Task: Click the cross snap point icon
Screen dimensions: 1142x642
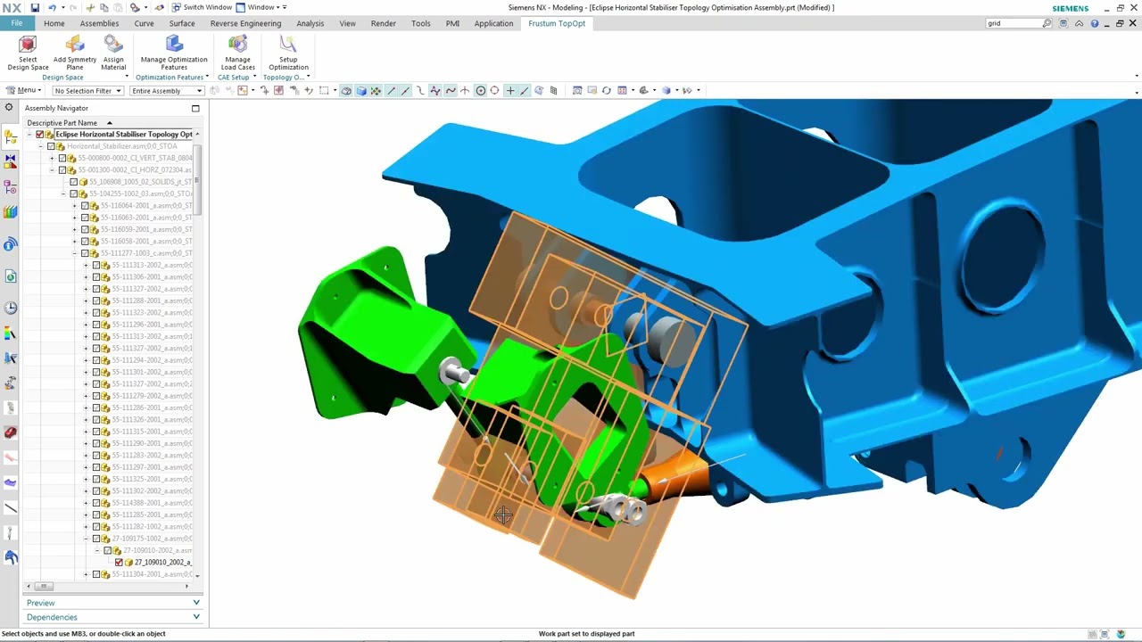Action: [x=510, y=90]
